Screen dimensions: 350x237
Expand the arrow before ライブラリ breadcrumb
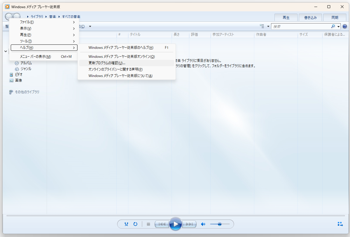(28, 17)
